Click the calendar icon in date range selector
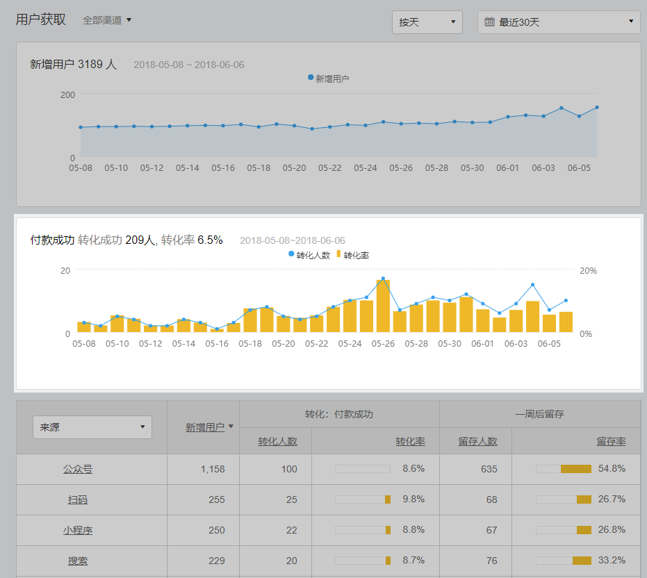Image resolution: width=647 pixels, height=578 pixels. (489, 22)
